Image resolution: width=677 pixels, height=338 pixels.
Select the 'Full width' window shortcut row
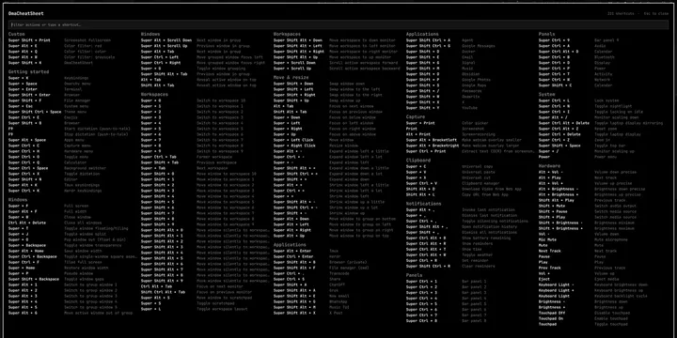[x=72, y=211]
